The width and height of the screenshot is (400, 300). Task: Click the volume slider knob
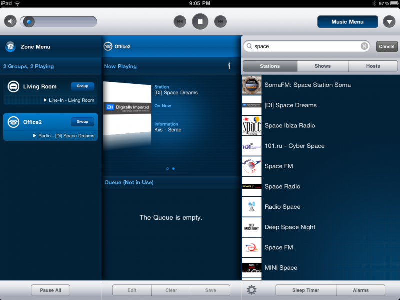tap(29, 22)
